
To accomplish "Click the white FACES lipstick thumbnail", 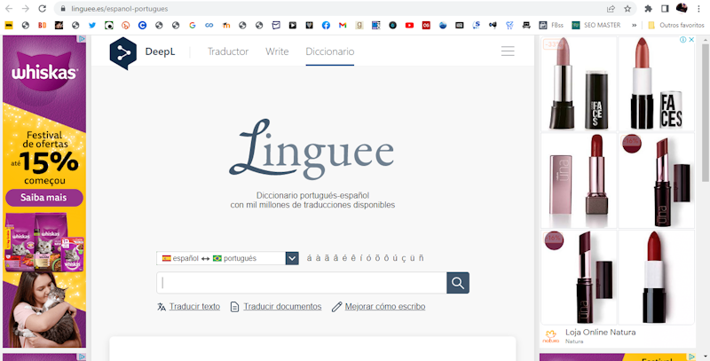I will click(x=656, y=84).
